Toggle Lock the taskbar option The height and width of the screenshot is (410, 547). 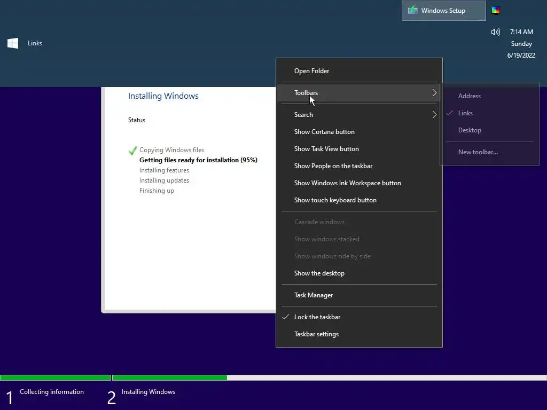(x=359, y=317)
